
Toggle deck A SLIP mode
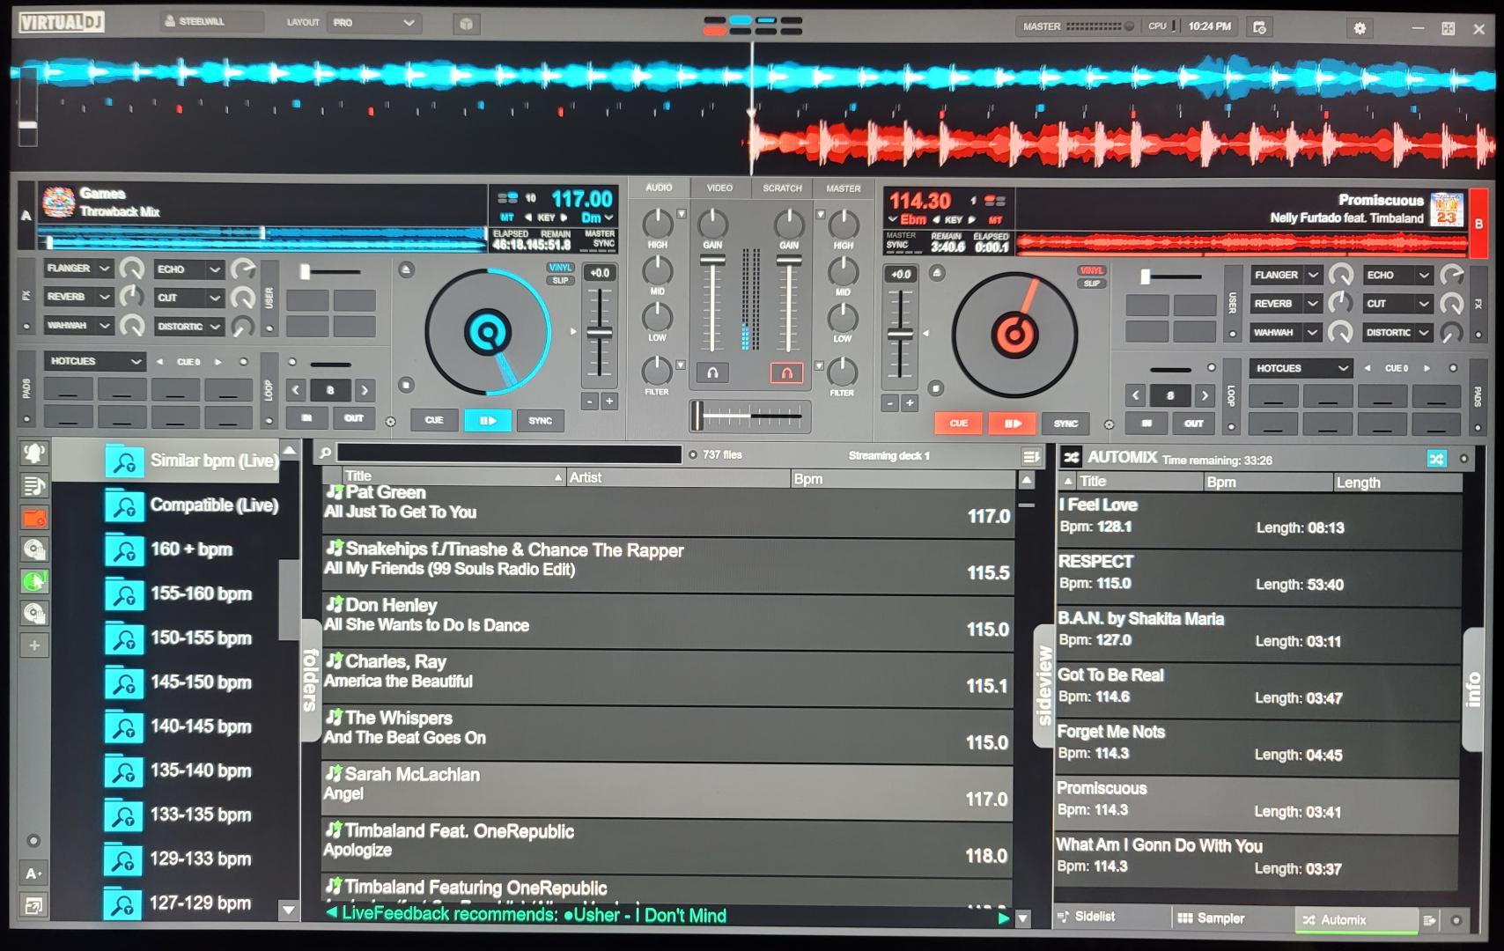pos(560,281)
